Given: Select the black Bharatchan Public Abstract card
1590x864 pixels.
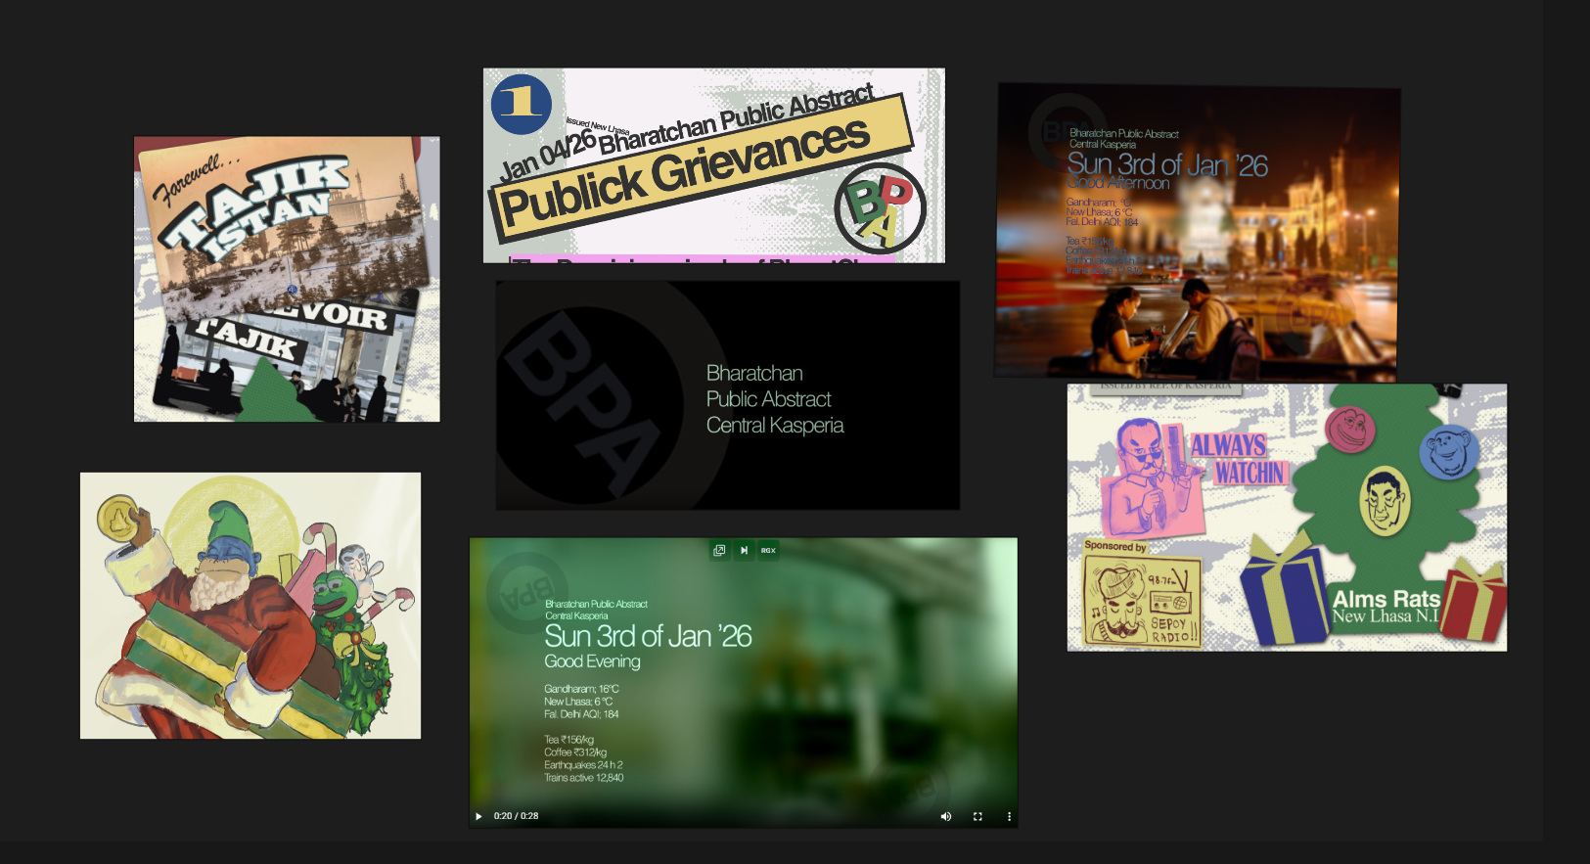Looking at the screenshot, I should coord(727,395).
